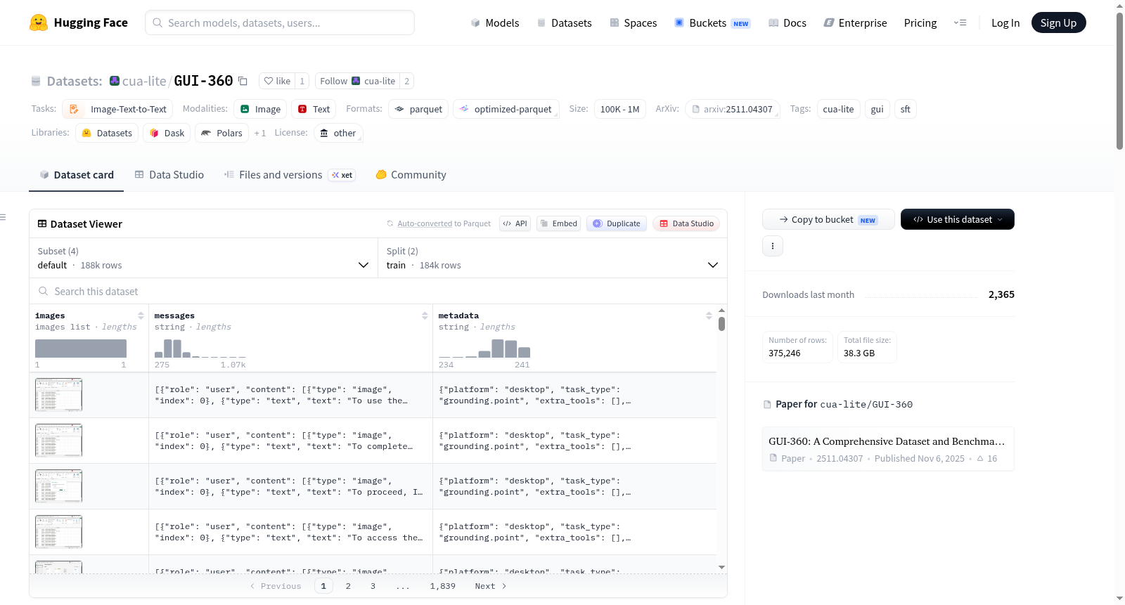The image size is (1125, 605).
Task: Sort the messages column
Action: tap(425, 315)
